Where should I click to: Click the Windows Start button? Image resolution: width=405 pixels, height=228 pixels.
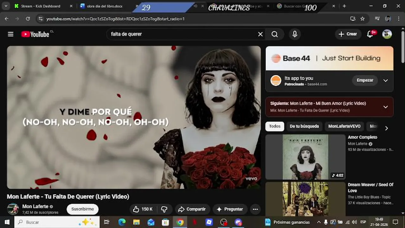pyautogui.click(x=7, y=222)
